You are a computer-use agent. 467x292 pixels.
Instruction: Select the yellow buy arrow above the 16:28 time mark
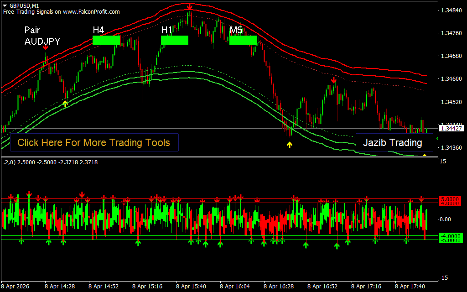coord(289,145)
